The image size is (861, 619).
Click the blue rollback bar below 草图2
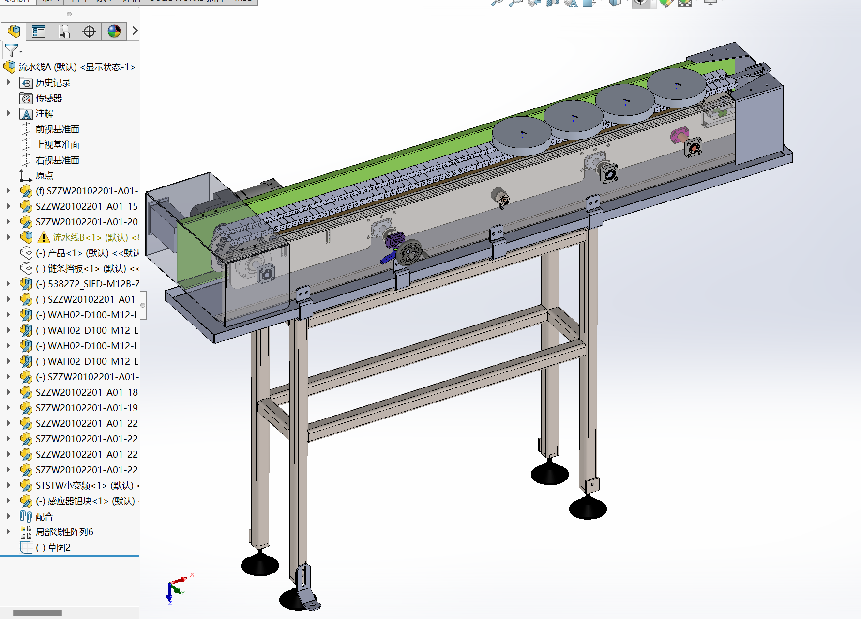pyautogui.click(x=70, y=557)
